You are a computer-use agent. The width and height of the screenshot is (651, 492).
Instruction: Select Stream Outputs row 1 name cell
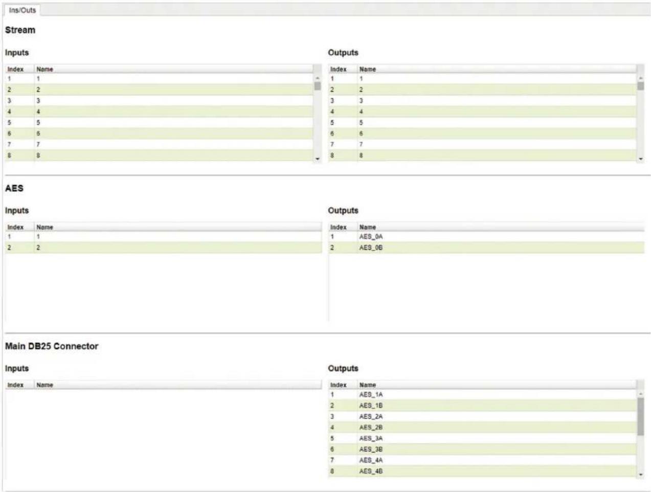[x=497, y=79]
